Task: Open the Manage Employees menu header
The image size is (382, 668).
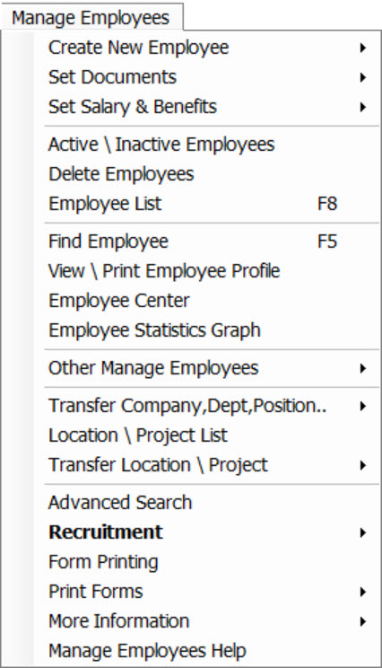Action: click(x=91, y=18)
